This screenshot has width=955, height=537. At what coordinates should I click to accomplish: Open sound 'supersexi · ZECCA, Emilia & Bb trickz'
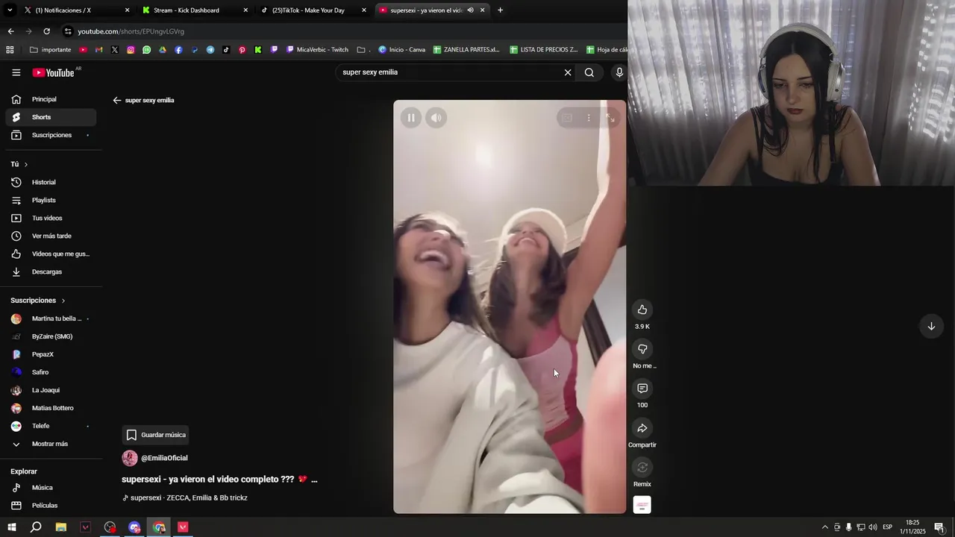click(x=185, y=497)
